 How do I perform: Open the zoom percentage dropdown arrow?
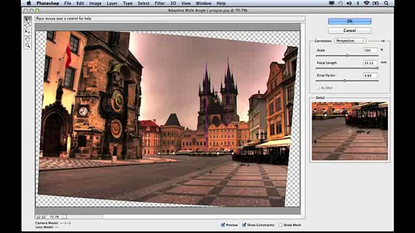(64, 216)
